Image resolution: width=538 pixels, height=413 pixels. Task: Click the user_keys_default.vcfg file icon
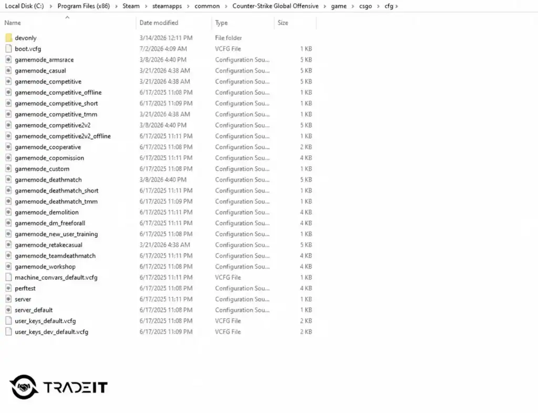tap(8, 321)
